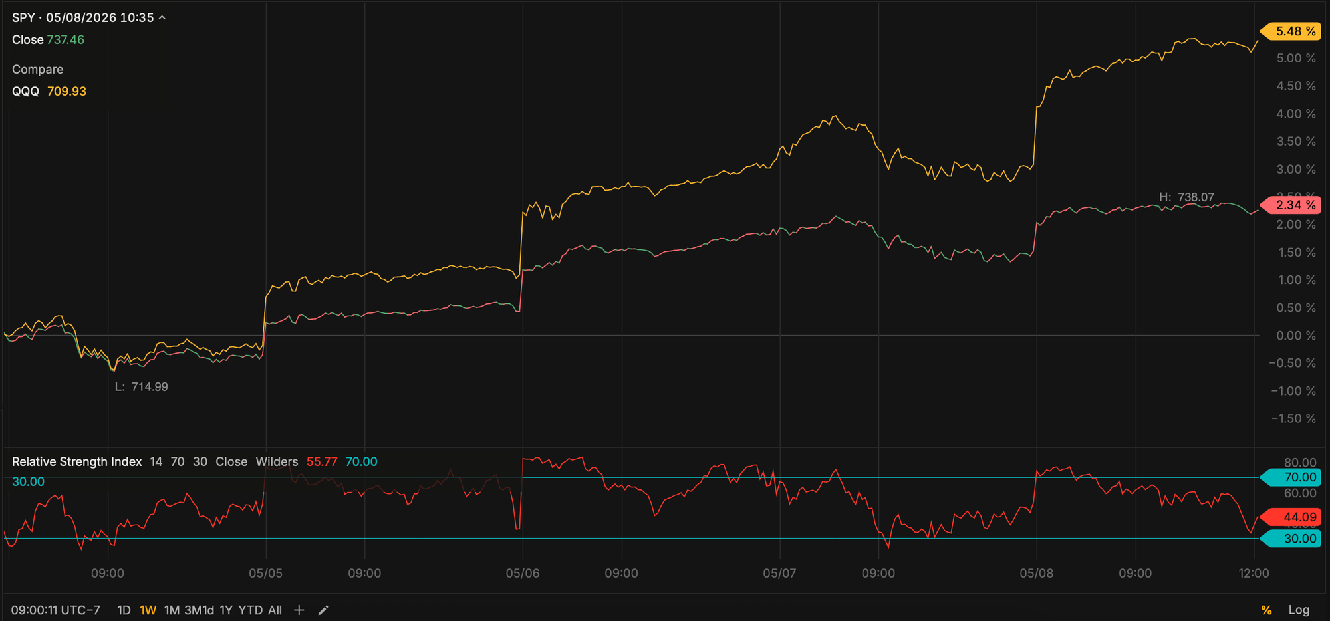The height and width of the screenshot is (621, 1330).
Task: Open timezone settings at 09:00:11 UTC−7
Action: (56, 610)
